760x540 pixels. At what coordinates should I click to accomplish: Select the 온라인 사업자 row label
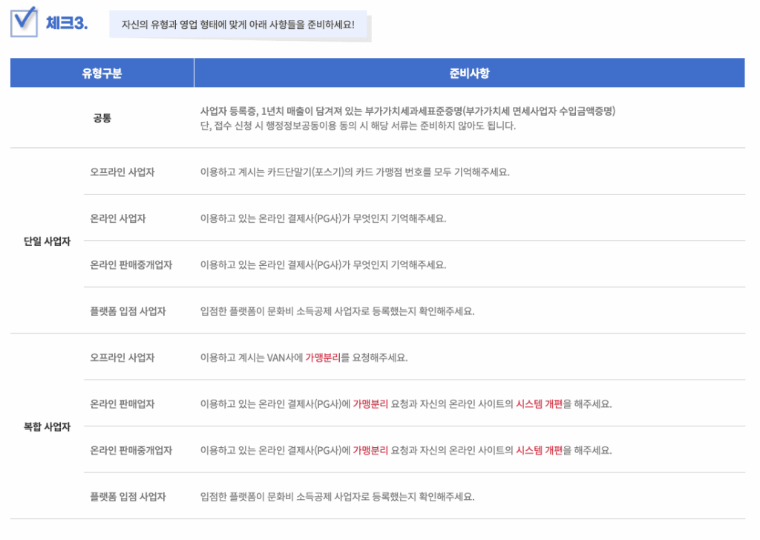point(118,218)
